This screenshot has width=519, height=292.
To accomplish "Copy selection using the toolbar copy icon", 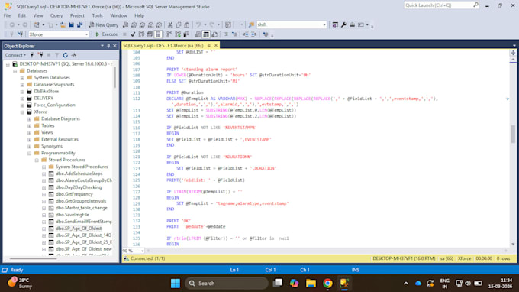I will click(179, 25).
